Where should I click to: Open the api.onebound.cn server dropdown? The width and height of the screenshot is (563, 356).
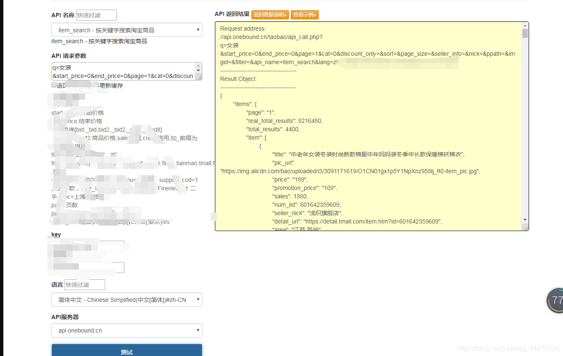pos(127,330)
